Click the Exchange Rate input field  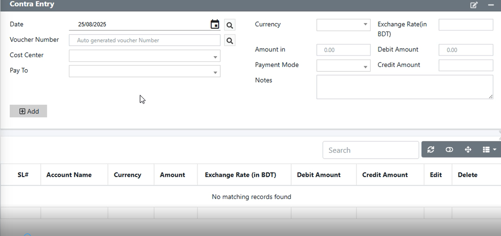pyautogui.click(x=466, y=25)
